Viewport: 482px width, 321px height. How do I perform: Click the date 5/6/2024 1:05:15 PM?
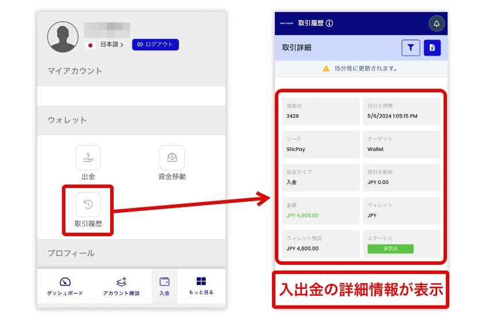pyautogui.click(x=392, y=116)
